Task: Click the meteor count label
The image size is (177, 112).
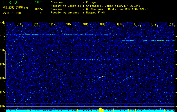Action: [x=39, y=9]
